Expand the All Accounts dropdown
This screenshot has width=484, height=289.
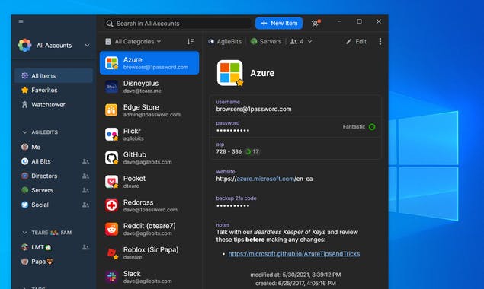click(88, 46)
